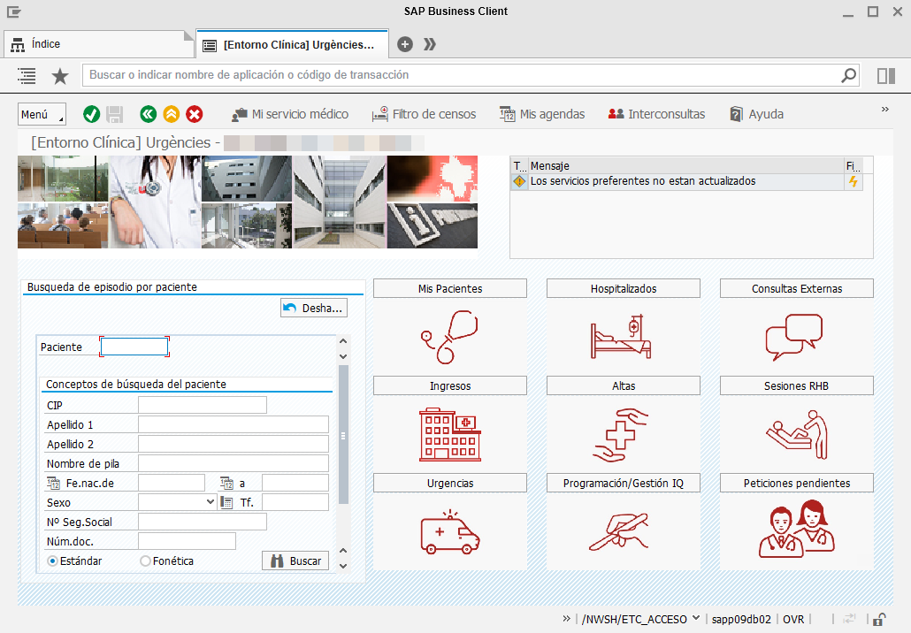Click the Desha... undo button
This screenshot has height=633, width=911.
[314, 308]
